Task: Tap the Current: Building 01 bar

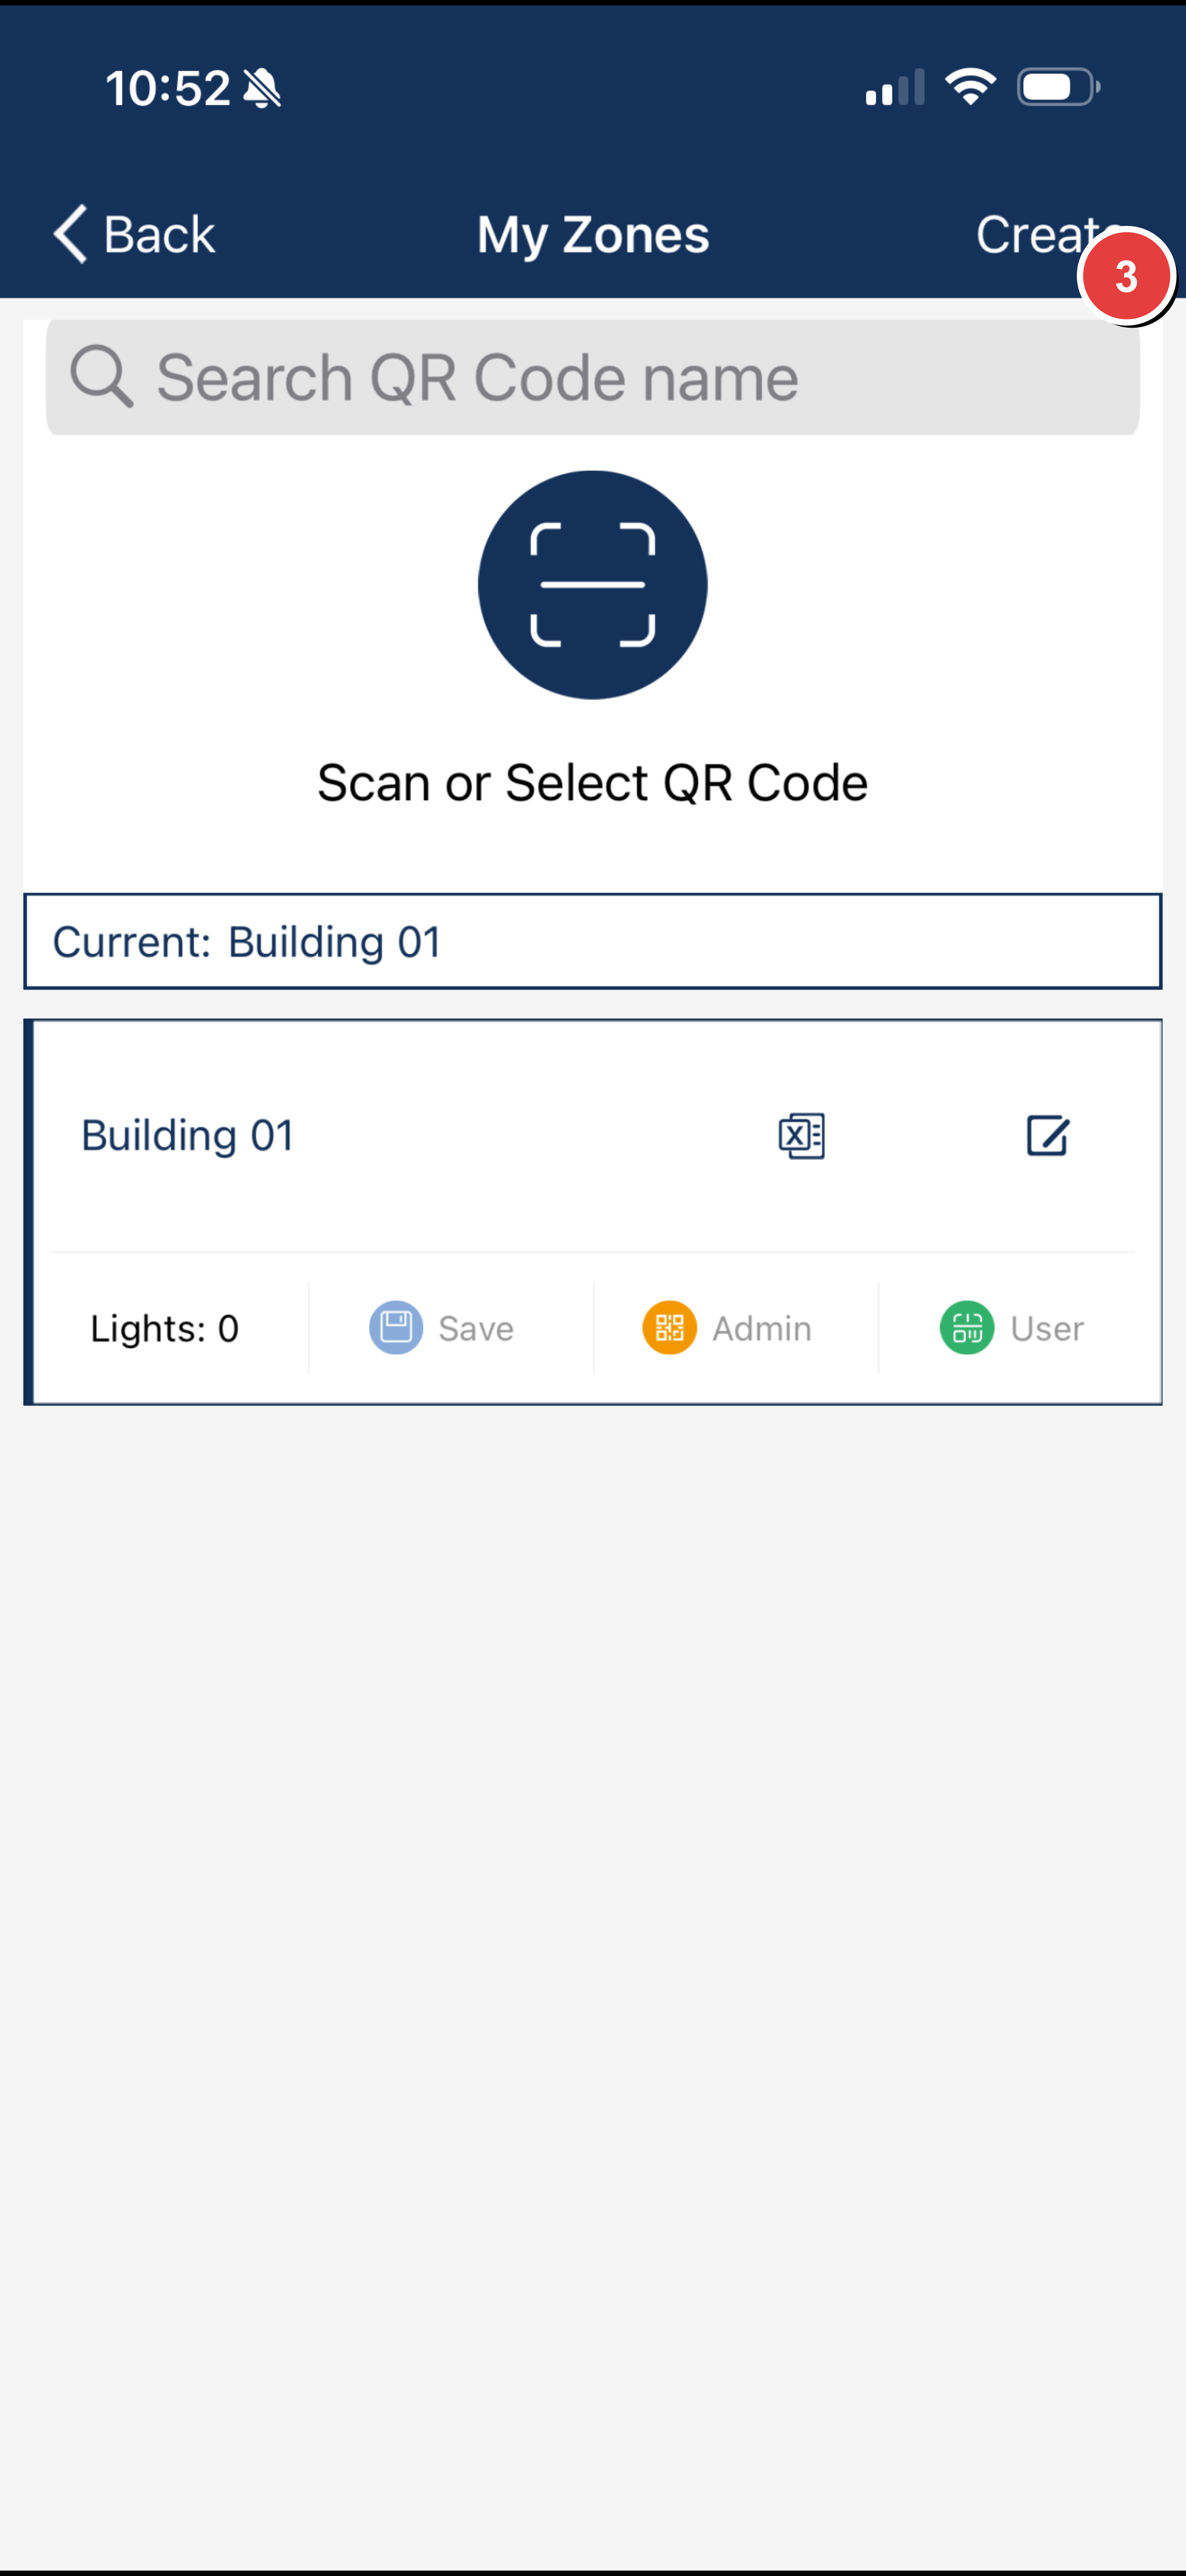Action: click(593, 941)
